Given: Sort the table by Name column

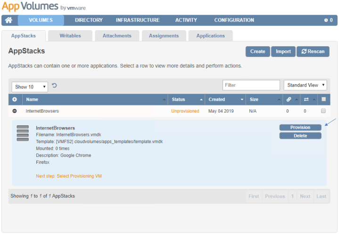Looking at the screenshot, I should pos(95,99).
